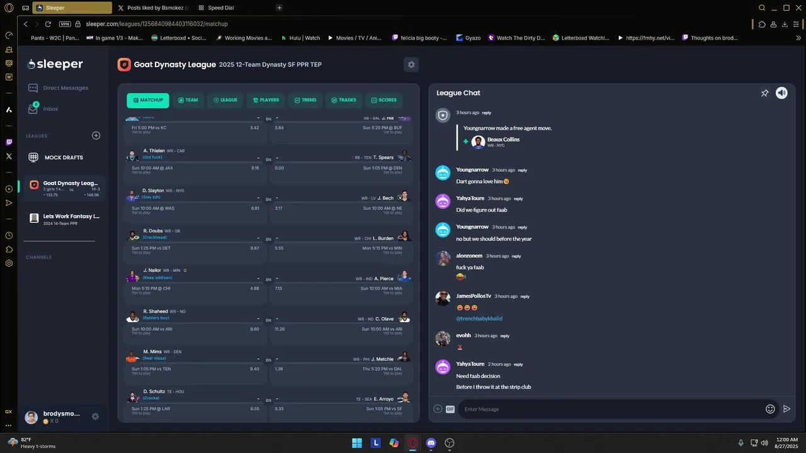Screen dimensions: 806x453
Task: Open Mock Drafts in the sidebar
Action: coord(56,157)
